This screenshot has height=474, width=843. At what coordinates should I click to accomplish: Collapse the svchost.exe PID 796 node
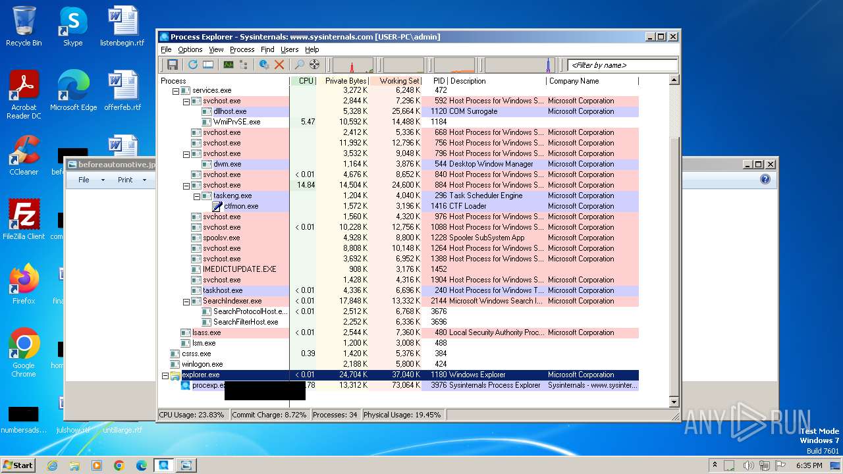coord(186,154)
